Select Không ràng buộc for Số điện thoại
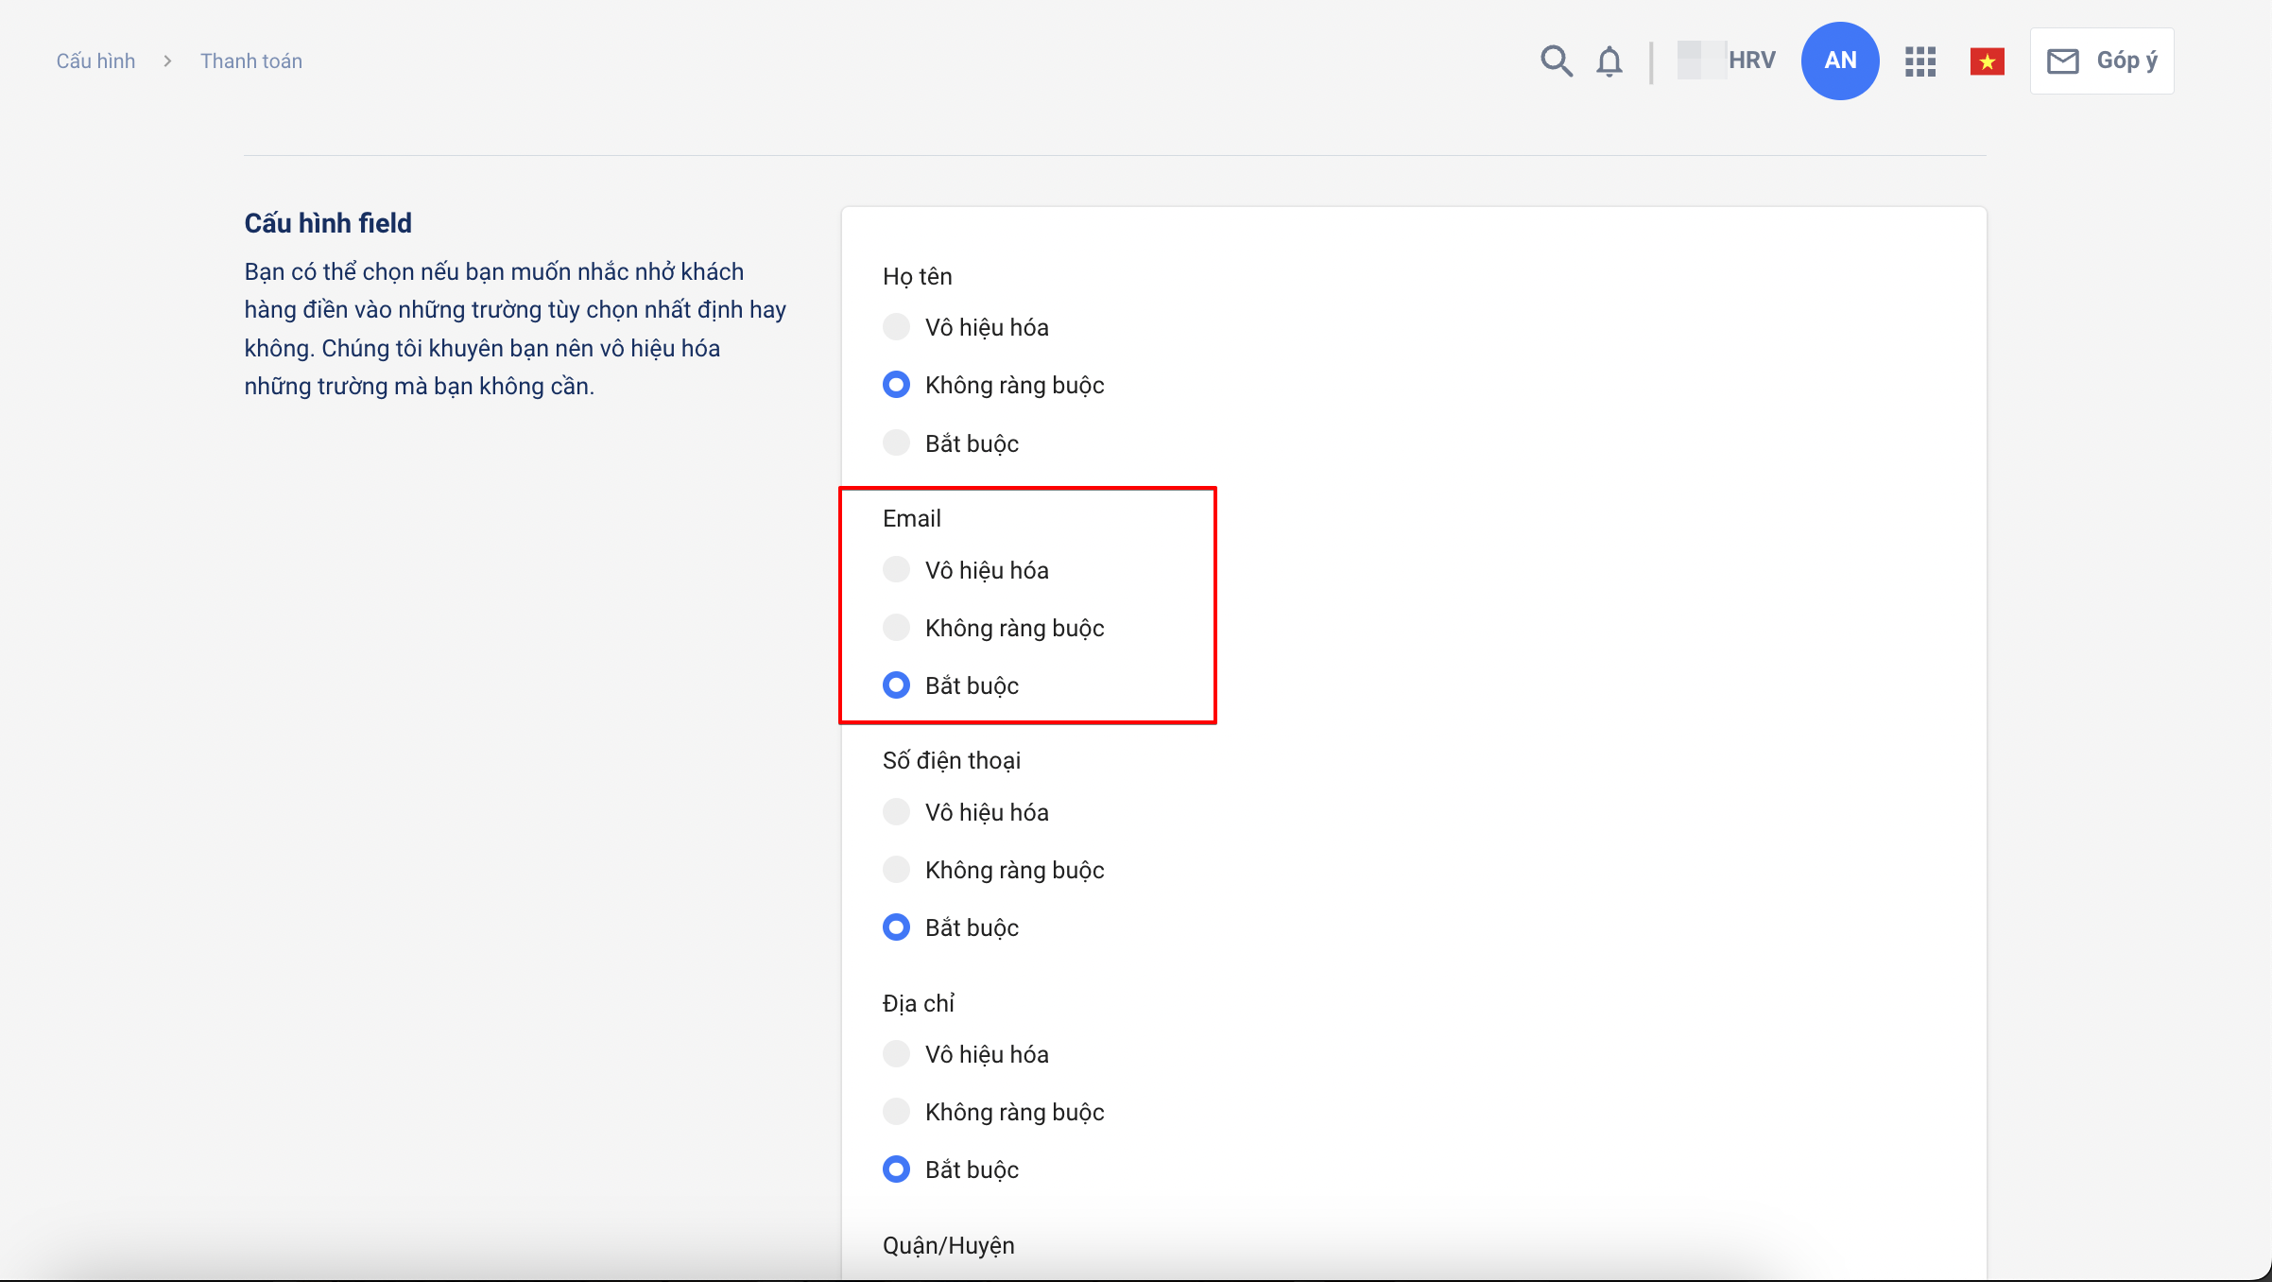The image size is (2272, 1282). pos(896,869)
